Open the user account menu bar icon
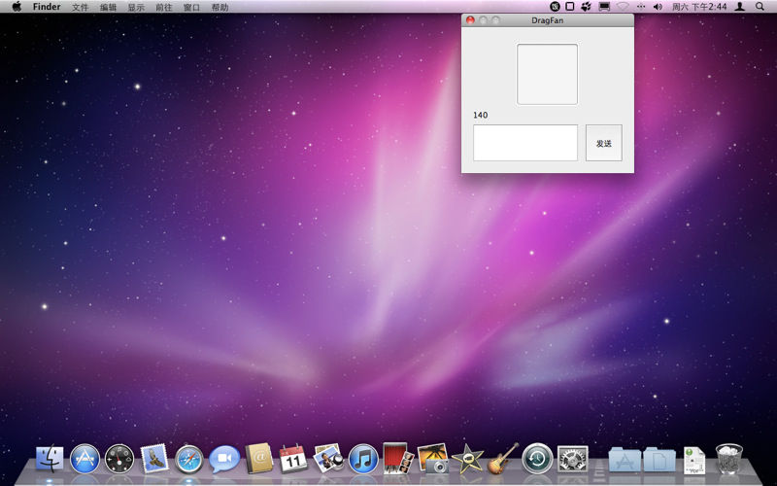Viewport: 777px width, 486px height. pos(740,7)
